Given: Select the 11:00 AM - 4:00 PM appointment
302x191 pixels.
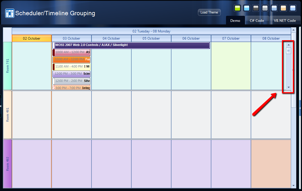Looking at the screenshot, I should click(71, 67).
